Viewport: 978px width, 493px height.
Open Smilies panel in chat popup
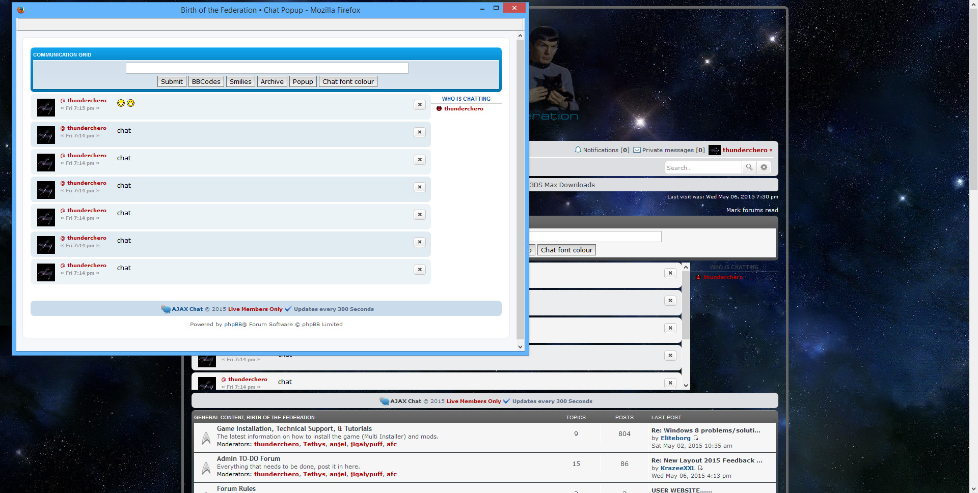(240, 81)
